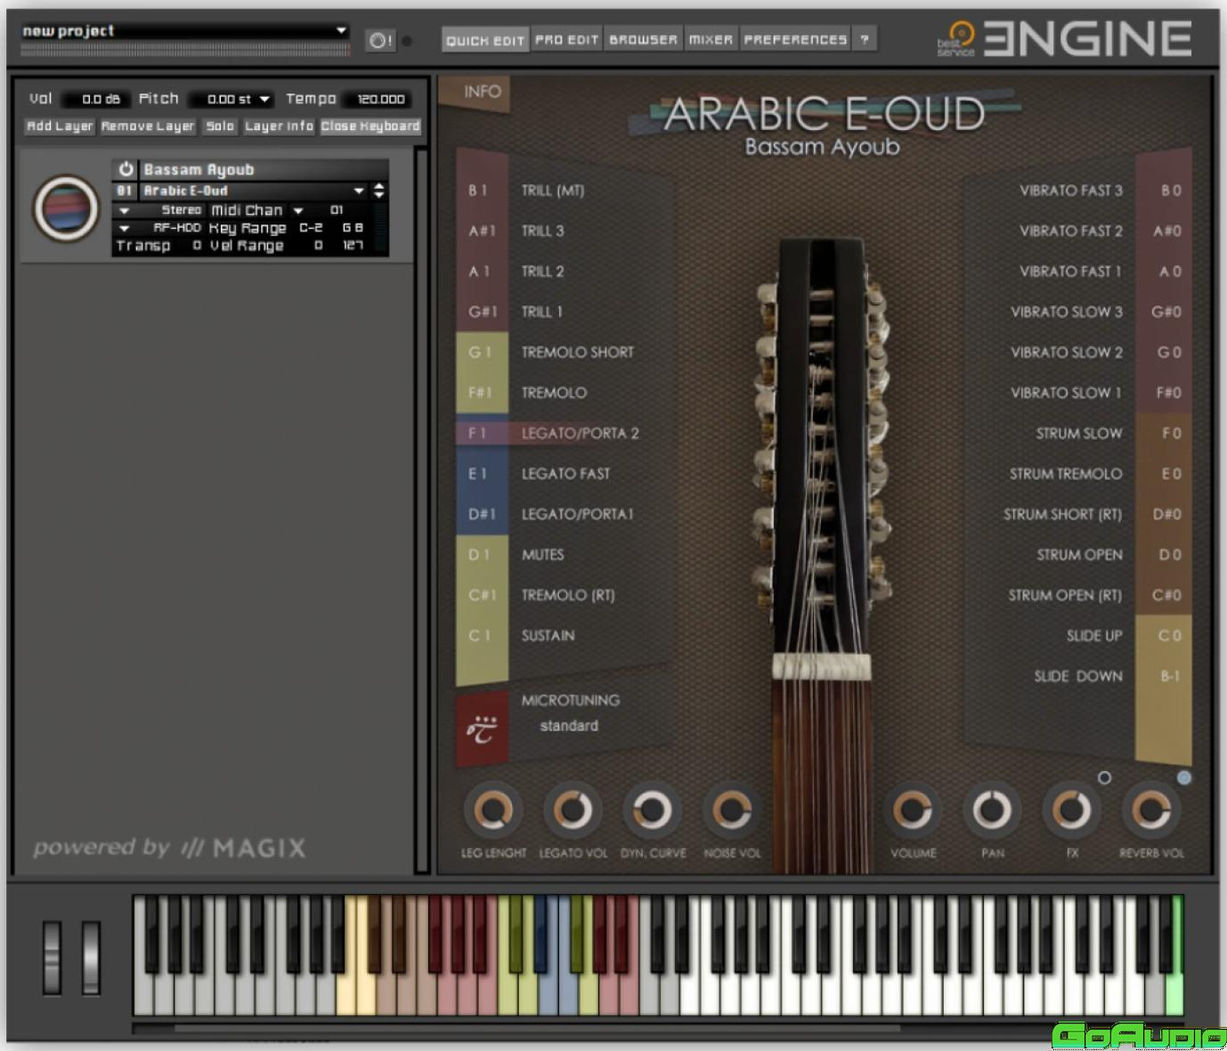Switch to the Quick Edit tab

coord(485,40)
